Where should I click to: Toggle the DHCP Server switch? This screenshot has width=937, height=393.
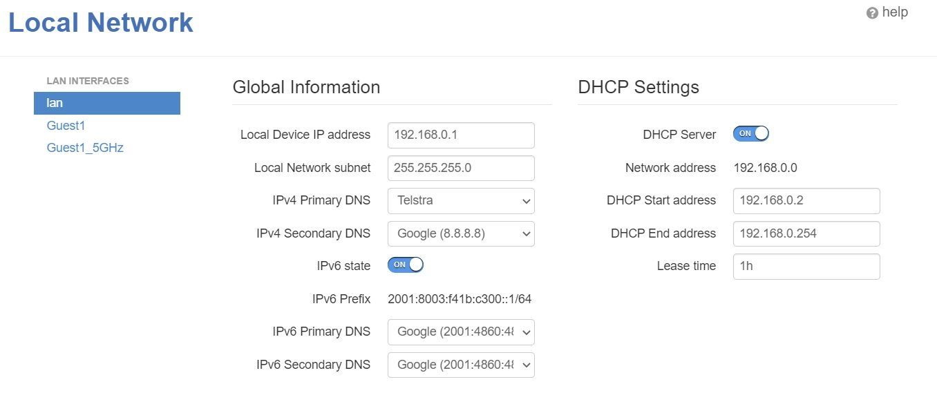click(751, 134)
